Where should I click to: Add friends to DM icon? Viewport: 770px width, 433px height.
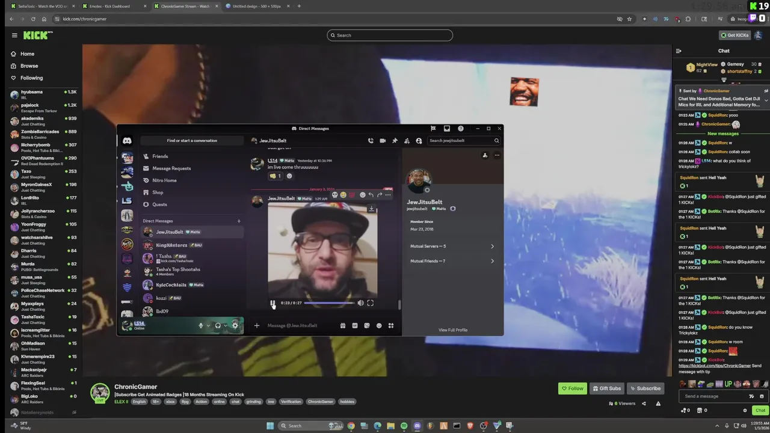pos(407,141)
